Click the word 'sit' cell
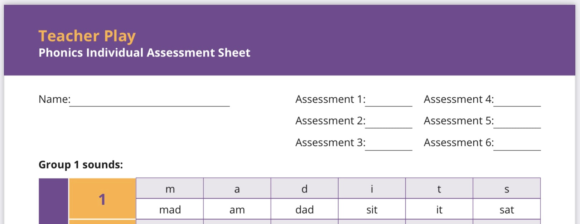 click(372, 209)
